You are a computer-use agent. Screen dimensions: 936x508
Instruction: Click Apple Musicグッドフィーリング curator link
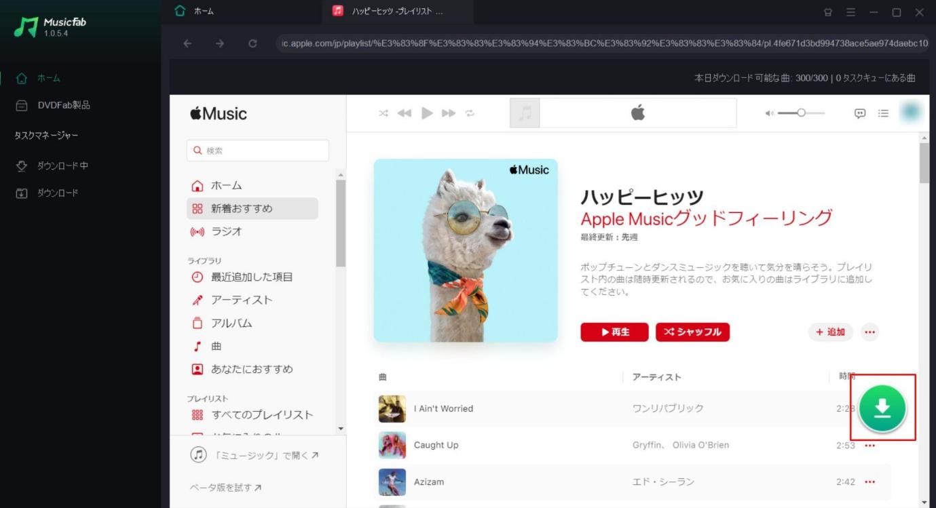click(x=706, y=218)
